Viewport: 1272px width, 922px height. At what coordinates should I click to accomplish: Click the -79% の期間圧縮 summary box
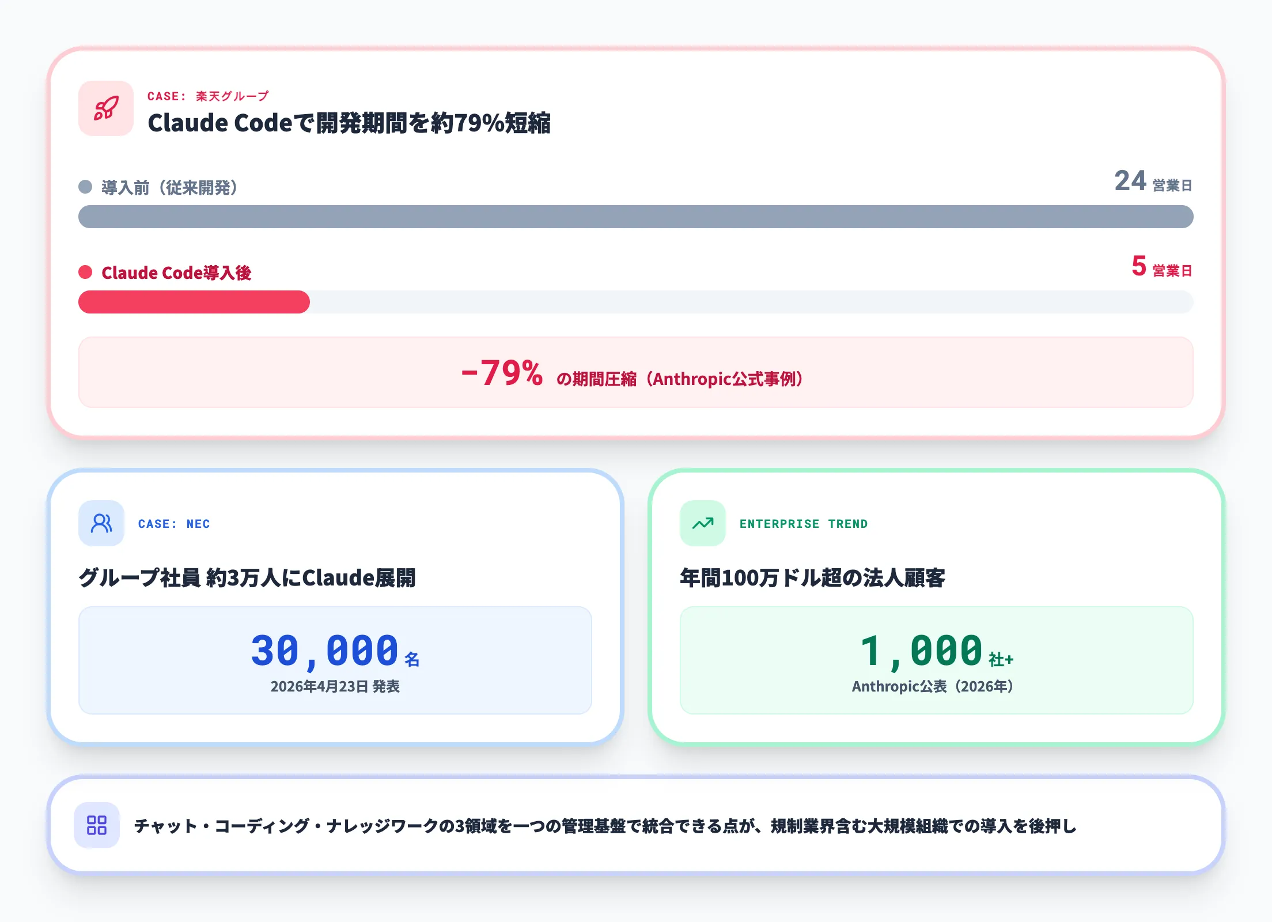click(636, 372)
